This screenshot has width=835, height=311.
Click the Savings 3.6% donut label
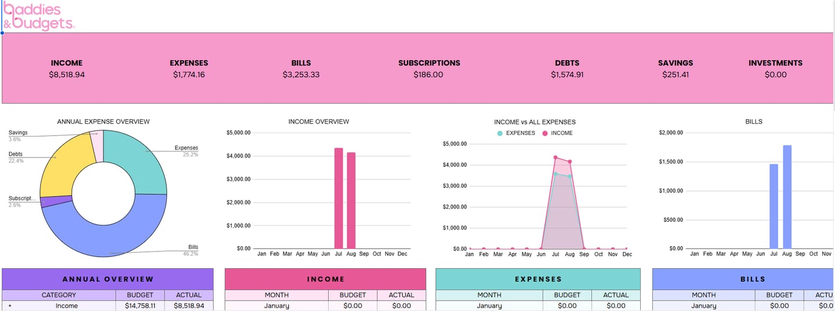(18, 136)
